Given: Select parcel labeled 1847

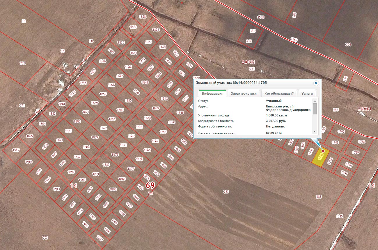Looking at the screenshot, I should point(120,76).
